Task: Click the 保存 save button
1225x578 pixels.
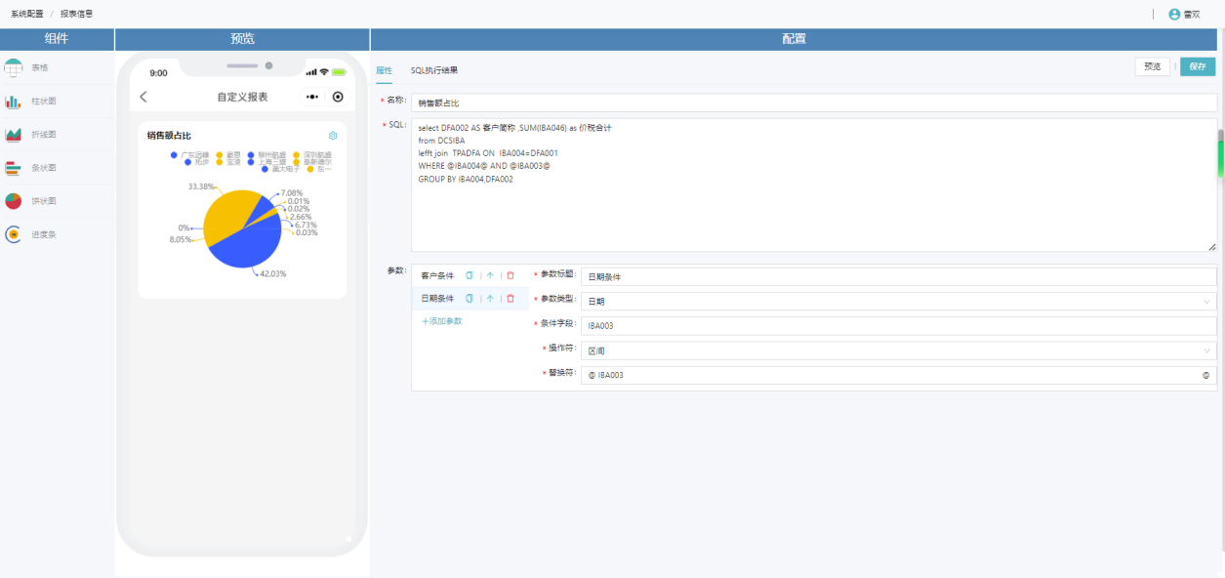Action: 1198,66
